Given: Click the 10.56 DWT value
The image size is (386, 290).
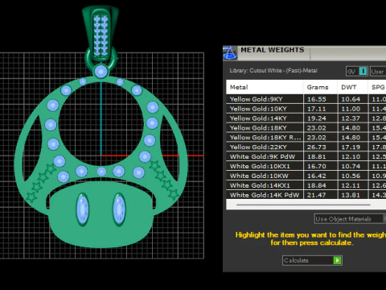Looking at the screenshot, I should coord(351,176).
